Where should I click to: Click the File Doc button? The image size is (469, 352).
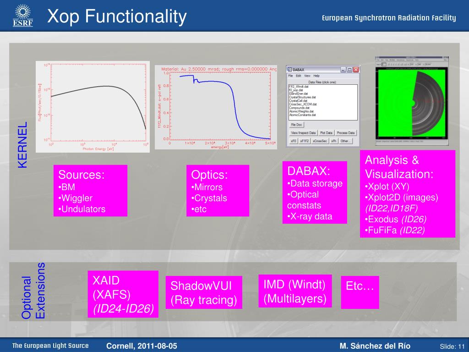click(296, 125)
